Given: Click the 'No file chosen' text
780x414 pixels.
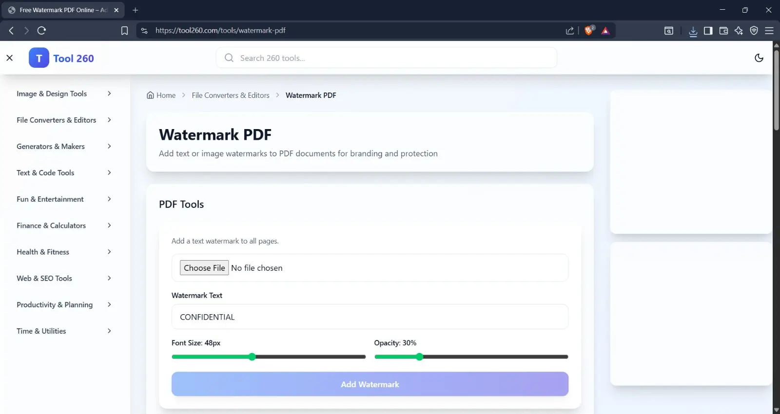Looking at the screenshot, I should (257, 268).
